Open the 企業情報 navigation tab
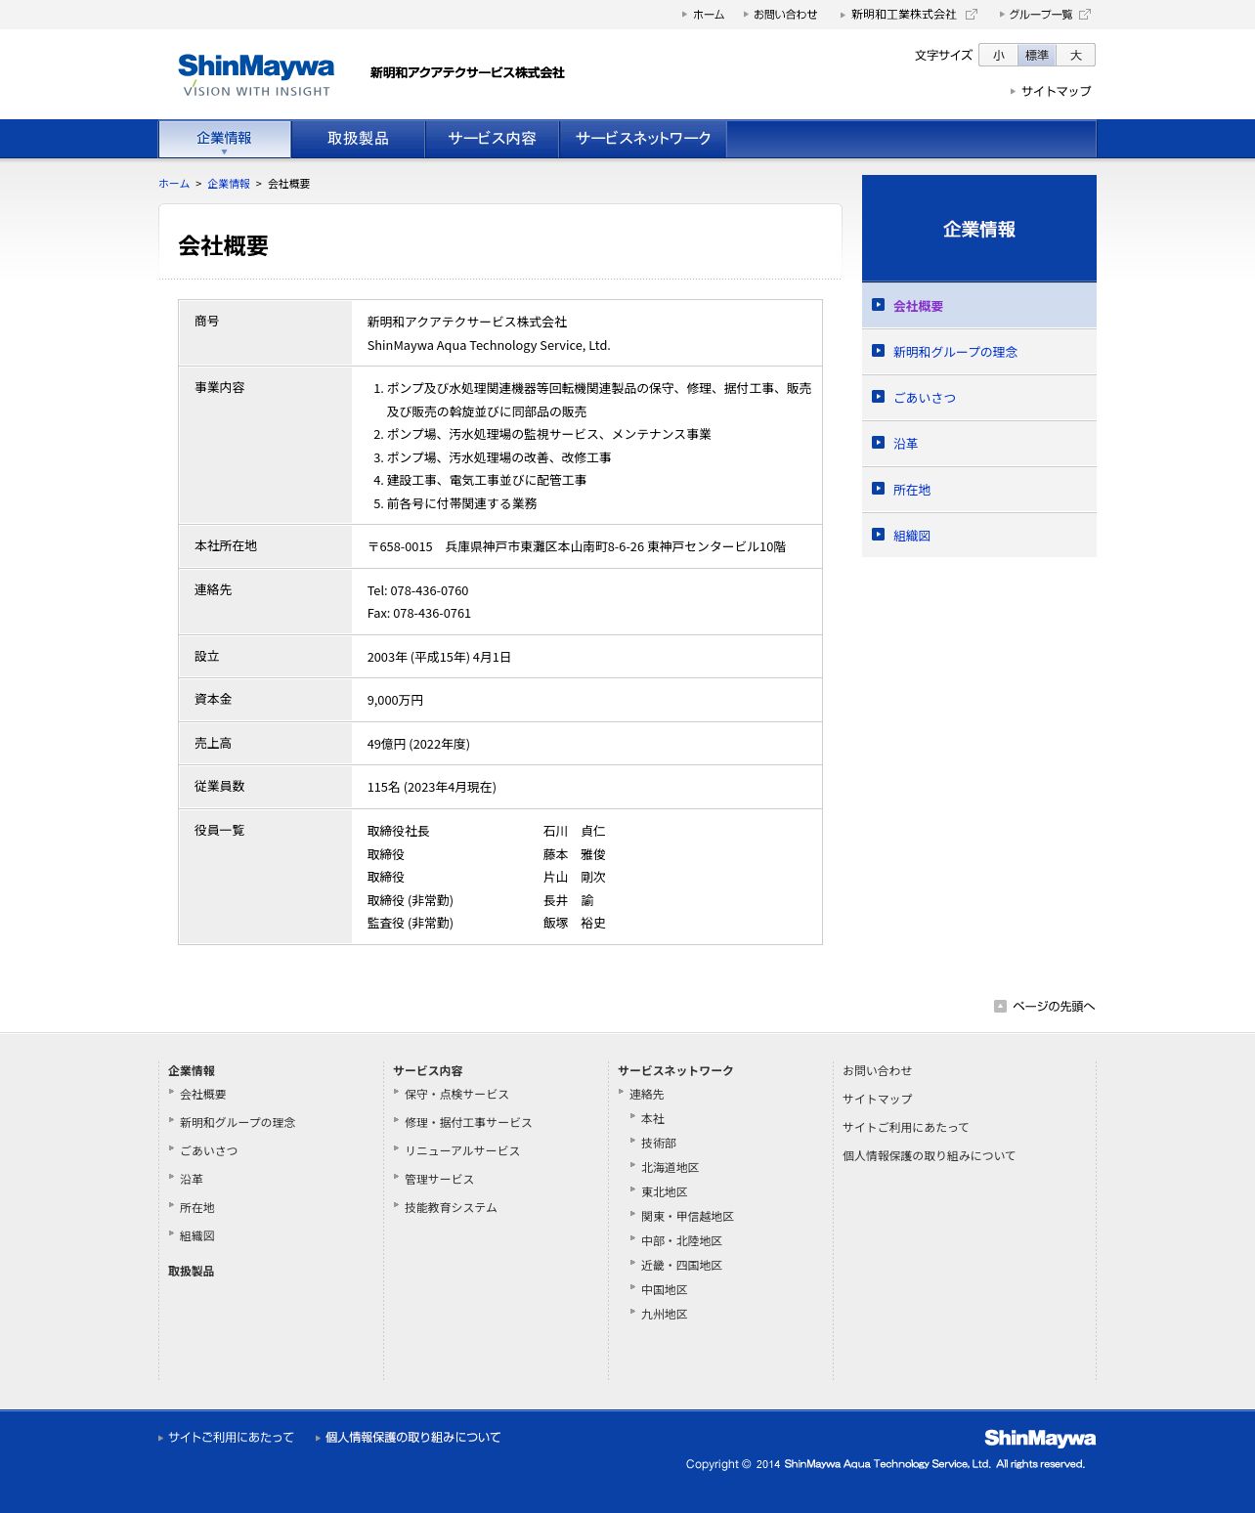This screenshot has height=1513, width=1255. pos(225,139)
